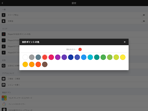Viewport: 148px width, 111px height.
Task: Click the red 8 score icon
Action: pos(3,34)
